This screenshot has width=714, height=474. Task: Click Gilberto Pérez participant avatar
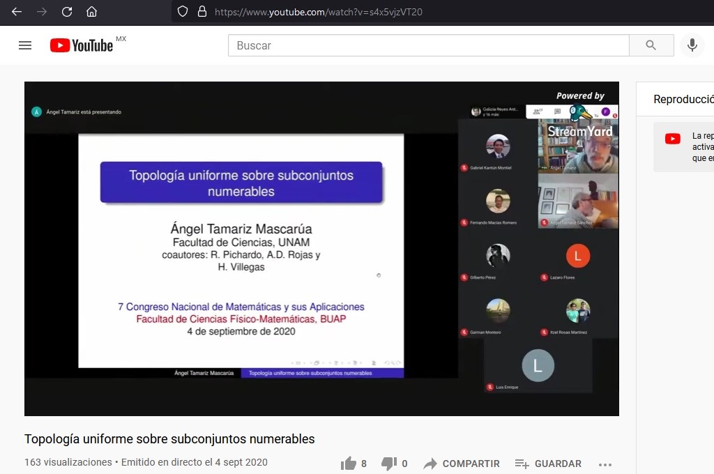[x=498, y=255]
